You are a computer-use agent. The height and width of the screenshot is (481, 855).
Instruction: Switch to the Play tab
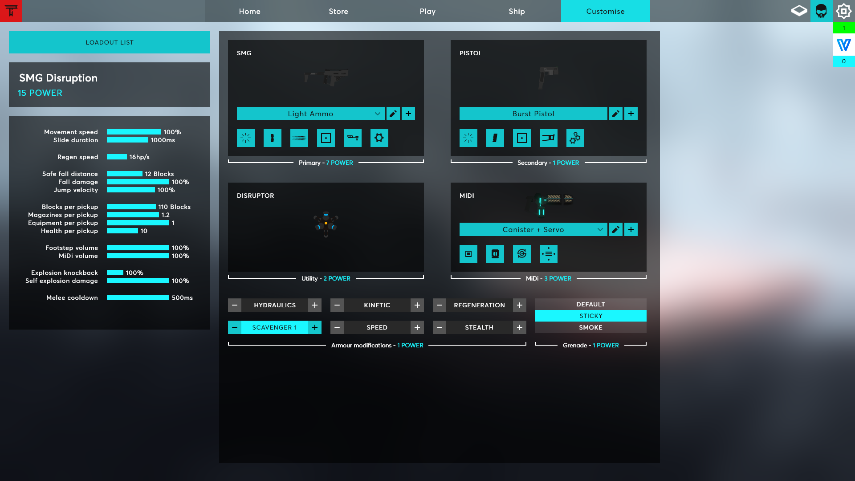click(x=427, y=11)
